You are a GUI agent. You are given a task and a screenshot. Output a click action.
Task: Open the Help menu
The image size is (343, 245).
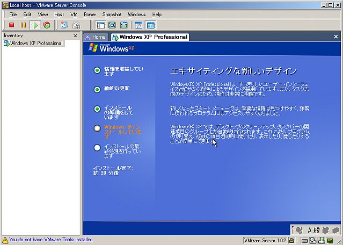pyautogui.click(x=157, y=15)
